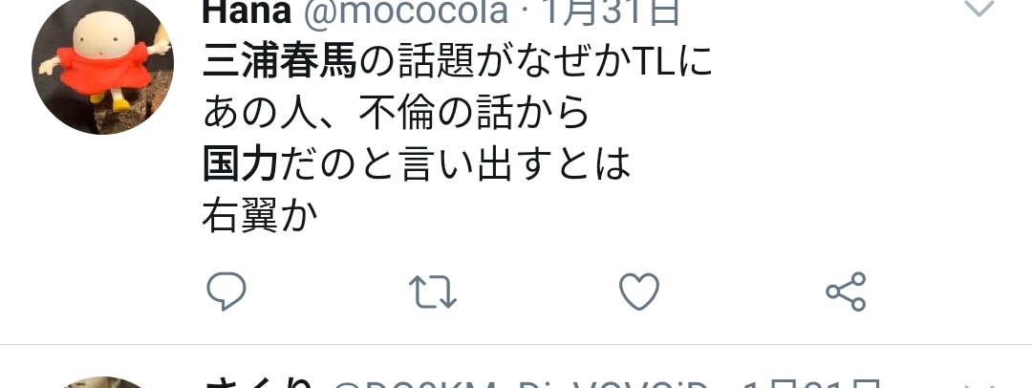1032x388 pixels.
Task: Open tweet by clicking the 右翼か line
Action: 261,216
